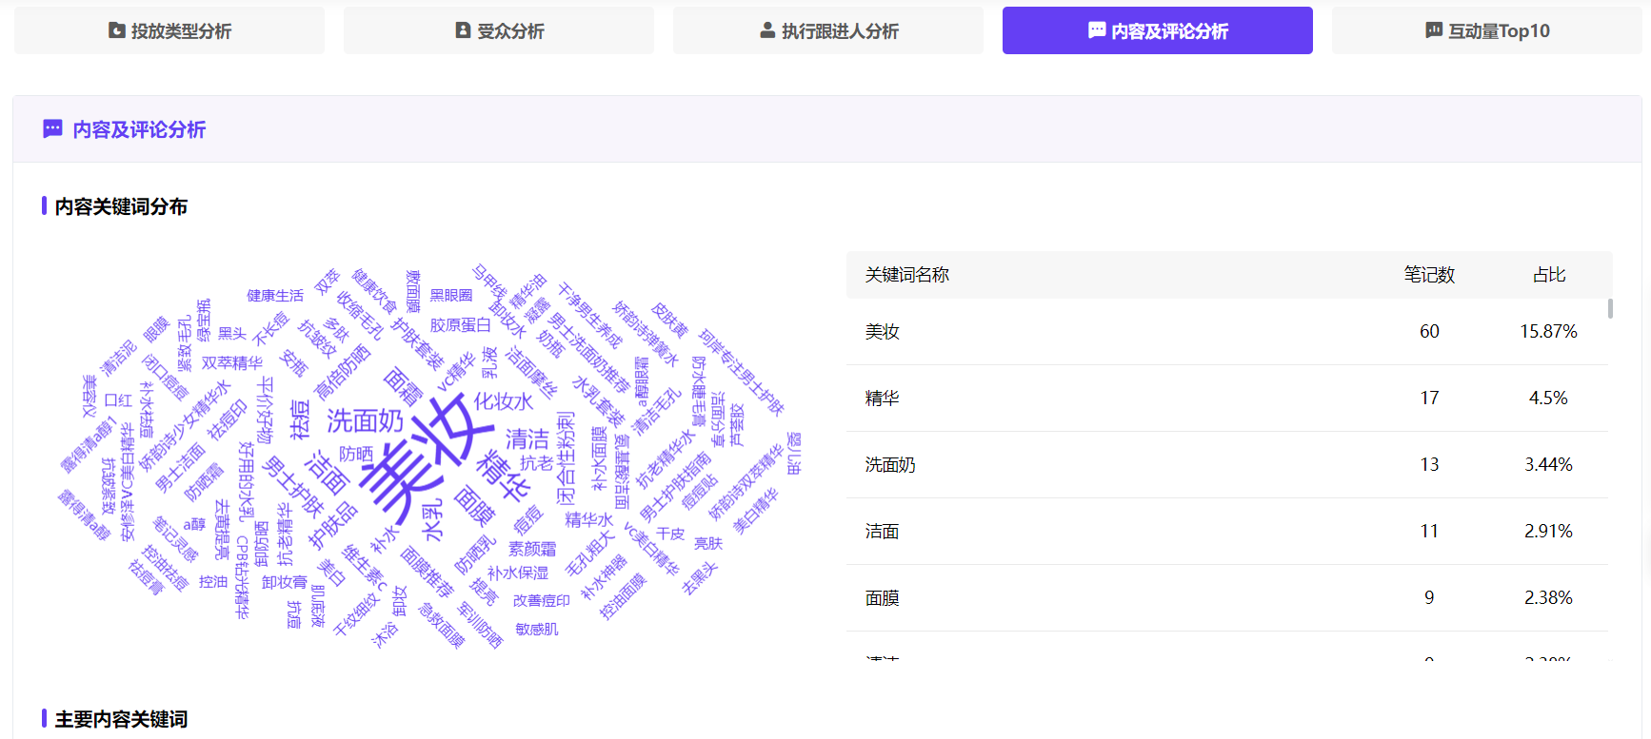This screenshot has height=739, width=1651.
Task: Click the person icon beside 执行跟进人分析
Action: [x=767, y=30]
